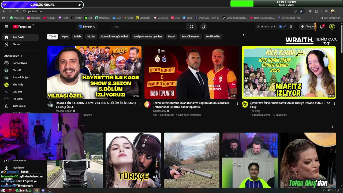Click the site info icon beside youtube.com
The height and width of the screenshot is (193, 343).
24,11
